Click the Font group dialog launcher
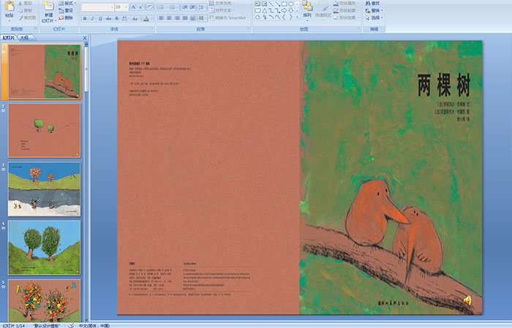This screenshot has height=328, width=512. point(152,29)
